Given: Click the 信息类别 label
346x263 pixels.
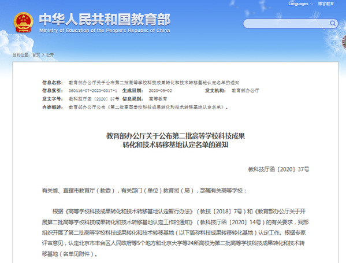Looking at the screenshot, I should [133, 99].
